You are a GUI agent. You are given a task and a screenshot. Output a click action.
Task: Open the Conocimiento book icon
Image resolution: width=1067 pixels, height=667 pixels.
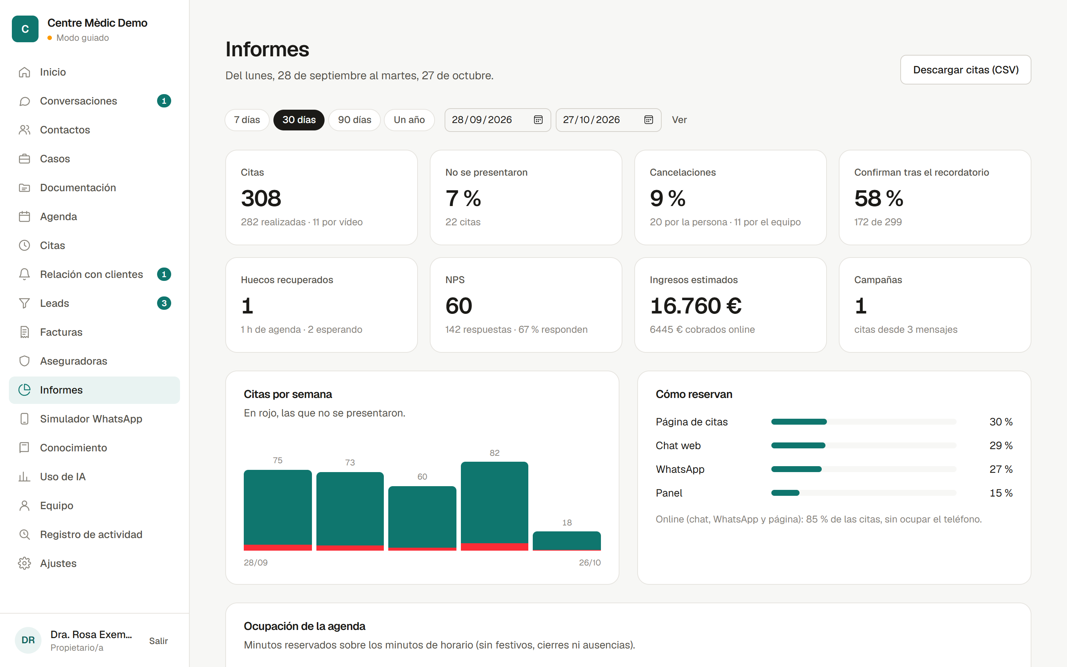[25, 448]
